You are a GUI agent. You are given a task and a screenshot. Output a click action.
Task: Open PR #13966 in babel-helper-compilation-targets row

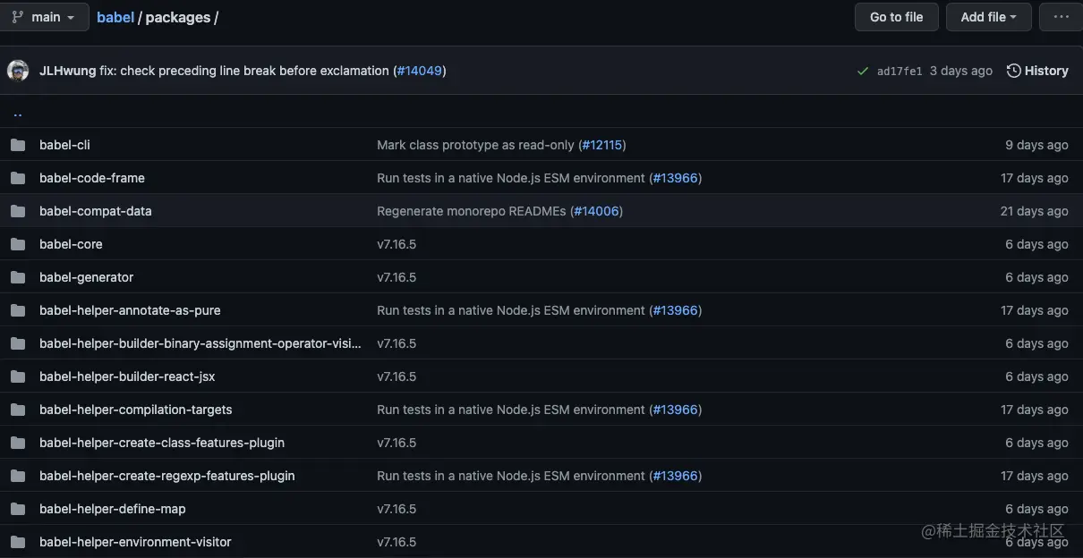[675, 410]
